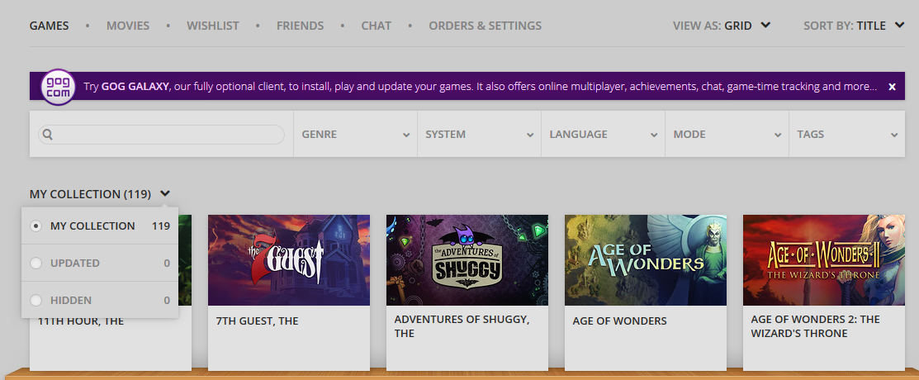This screenshot has width=919, height=380.
Task: Open The 7th Guest cover image
Action: point(289,259)
